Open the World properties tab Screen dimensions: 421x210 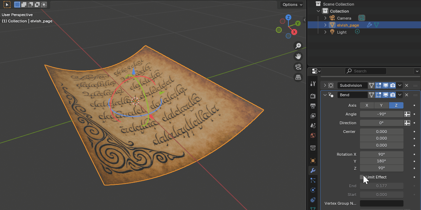313,135
